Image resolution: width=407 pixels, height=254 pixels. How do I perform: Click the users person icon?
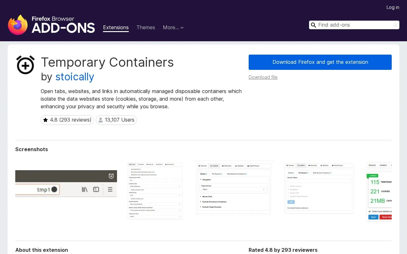coord(100,120)
